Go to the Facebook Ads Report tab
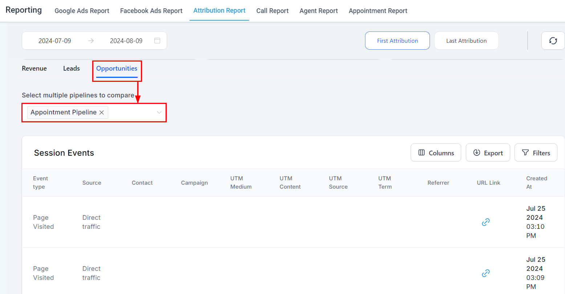 [151, 11]
